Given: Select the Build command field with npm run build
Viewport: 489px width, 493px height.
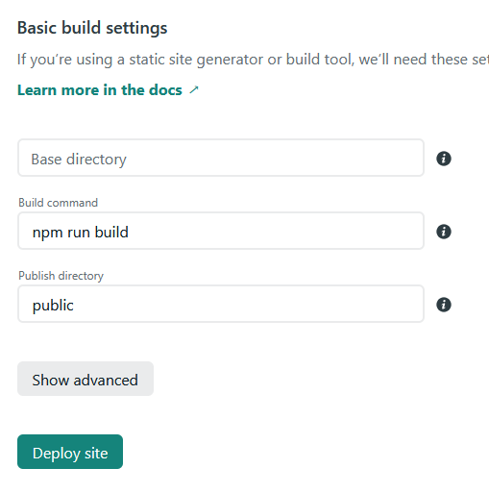Looking at the screenshot, I should click(x=221, y=231).
